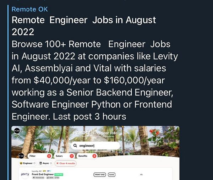The width and height of the screenshot is (213, 180).
Task: Open the Filter dropdown pill
Action: point(39,156)
